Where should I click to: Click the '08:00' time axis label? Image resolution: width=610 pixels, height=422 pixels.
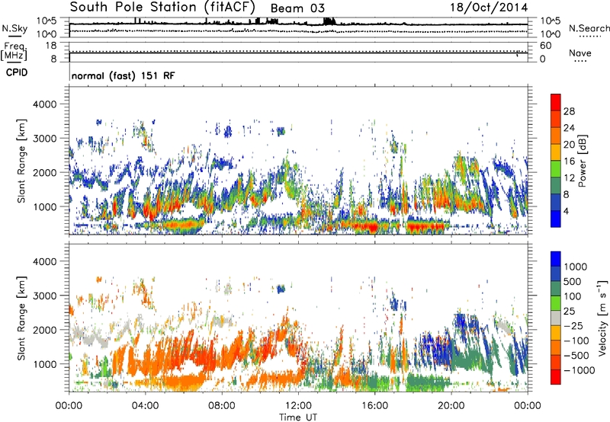click(x=222, y=406)
